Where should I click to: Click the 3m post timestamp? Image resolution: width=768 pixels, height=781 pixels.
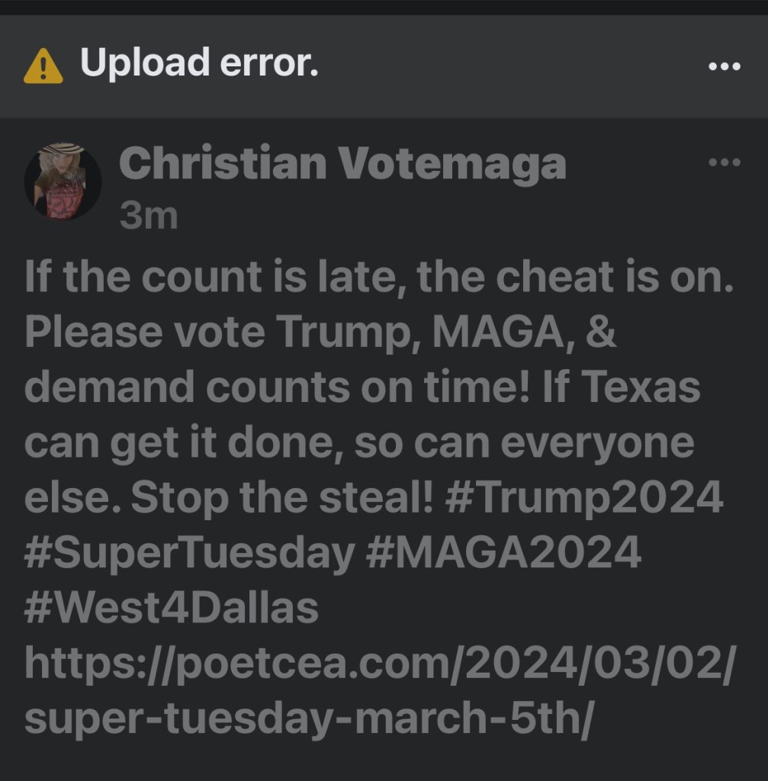[x=148, y=216]
